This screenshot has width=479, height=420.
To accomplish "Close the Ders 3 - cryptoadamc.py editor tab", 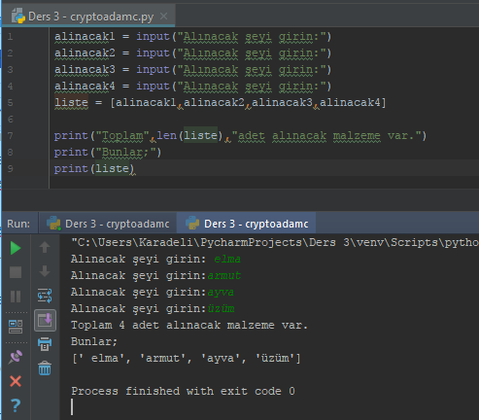I will [x=164, y=16].
